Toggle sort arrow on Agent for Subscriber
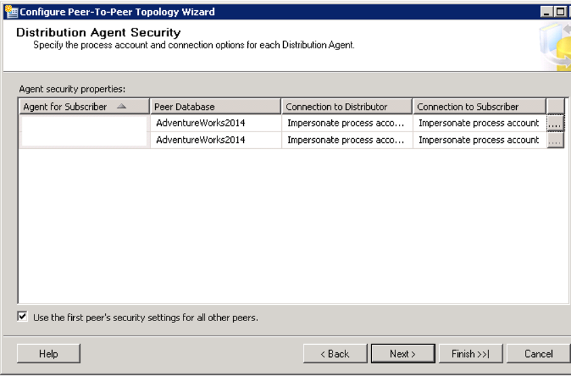Screen dimensions: 571x376 (x=122, y=106)
